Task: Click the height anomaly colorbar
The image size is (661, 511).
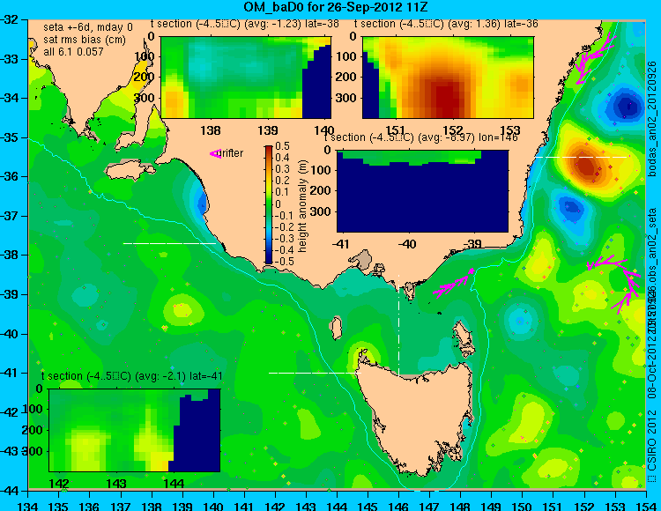Action: (269, 204)
